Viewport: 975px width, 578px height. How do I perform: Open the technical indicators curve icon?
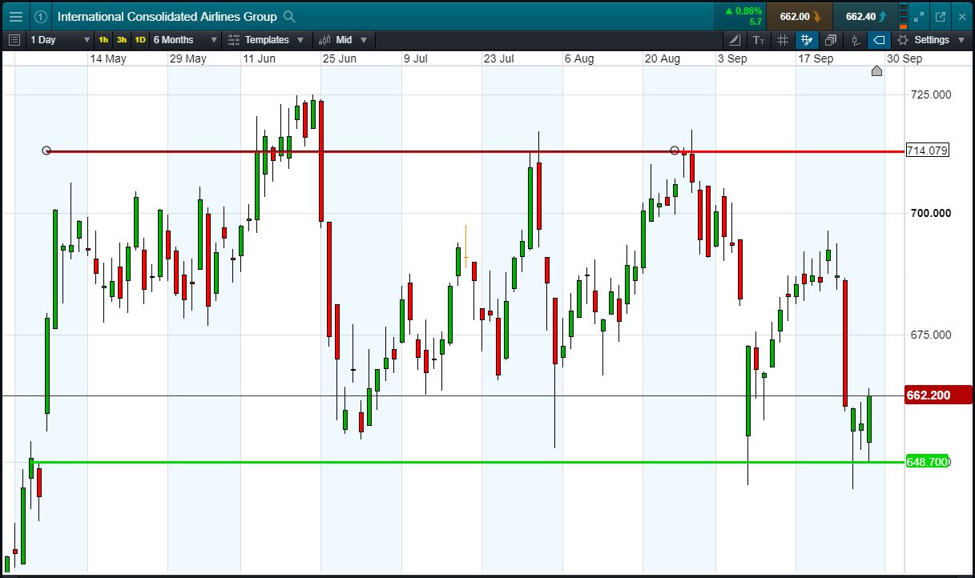(x=735, y=39)
